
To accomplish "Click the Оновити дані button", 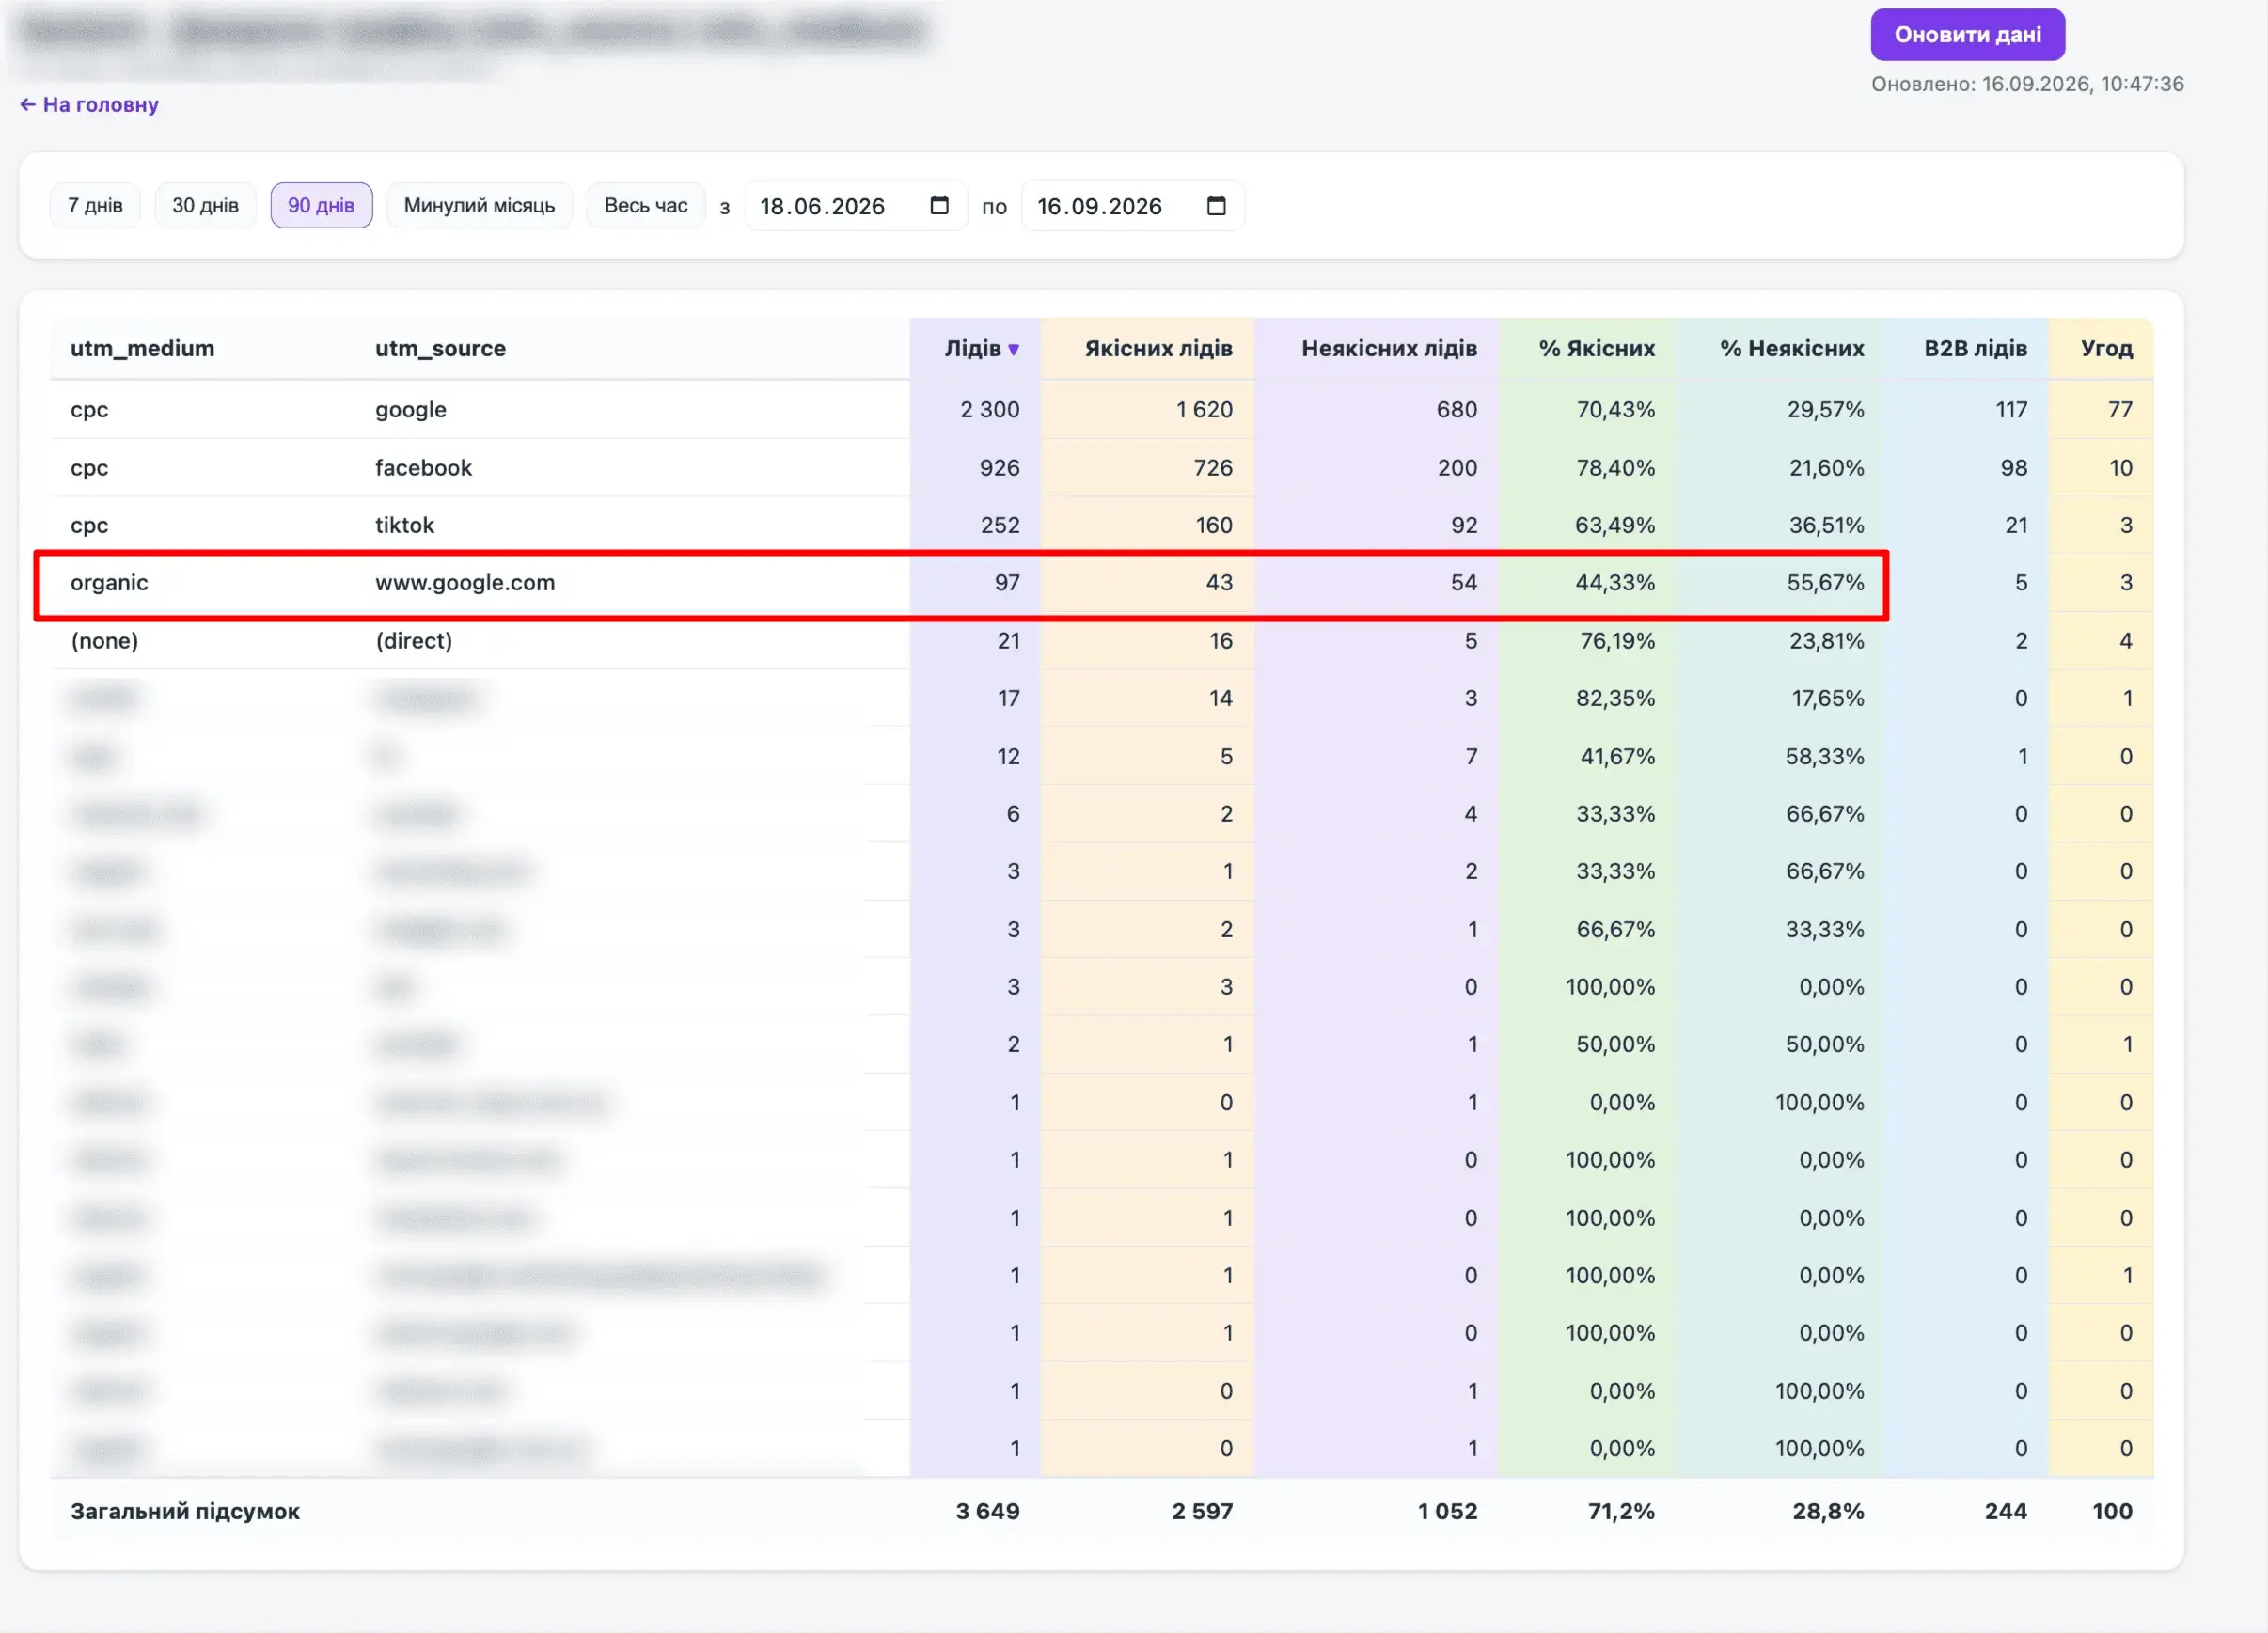I will click(x=1967, y=34).
